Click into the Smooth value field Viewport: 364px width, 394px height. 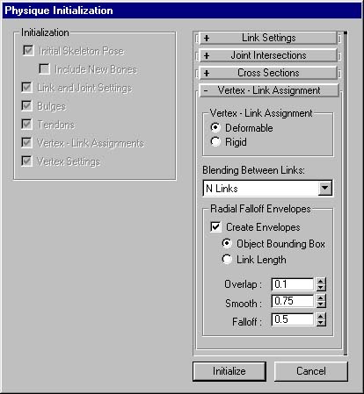(293, 301)
